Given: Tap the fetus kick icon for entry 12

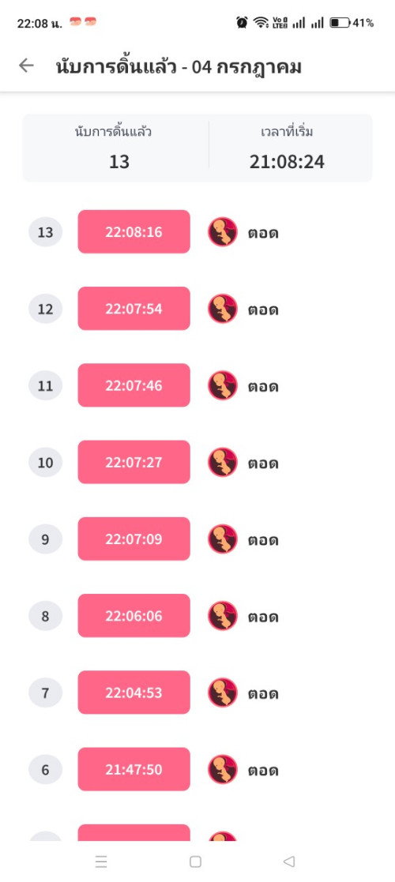Looking at the screenshot, I should (x=222, y=308).
